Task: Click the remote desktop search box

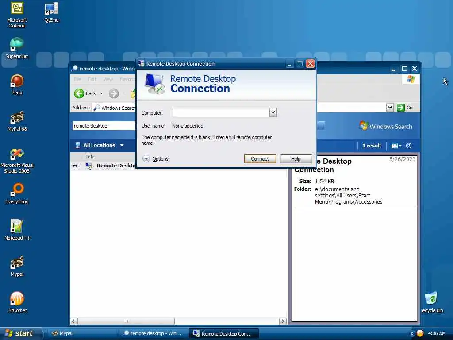Action: click(104, 126)
